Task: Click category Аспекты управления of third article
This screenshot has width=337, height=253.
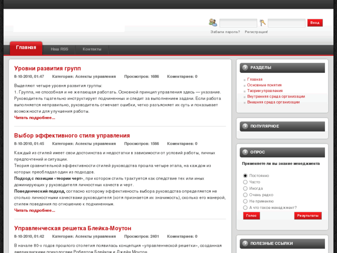Action: (x=95, y=236)
